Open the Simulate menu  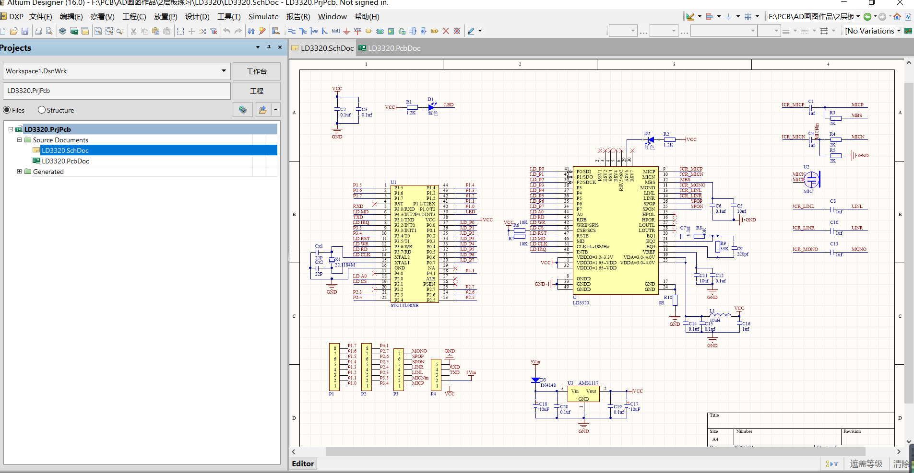(263, 17)
